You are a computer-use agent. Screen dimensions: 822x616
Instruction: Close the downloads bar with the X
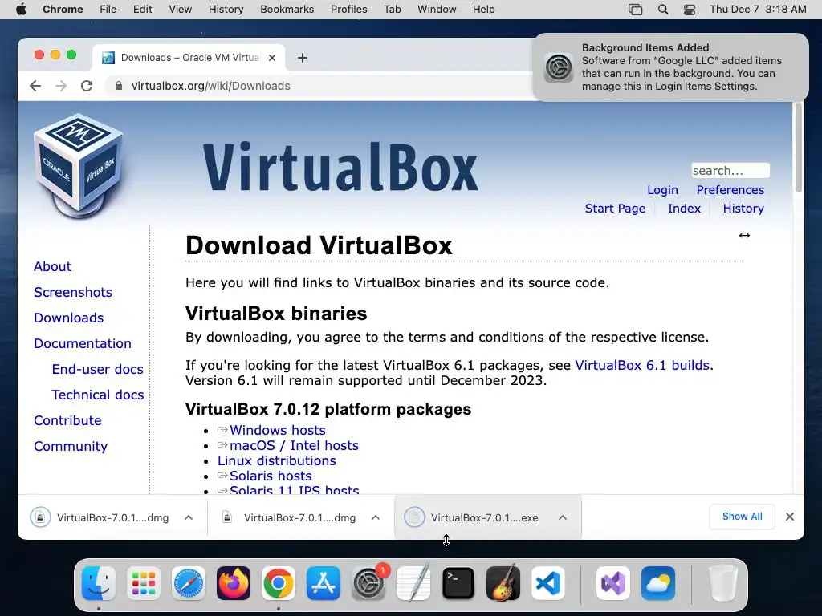click(x=790, y=517)
